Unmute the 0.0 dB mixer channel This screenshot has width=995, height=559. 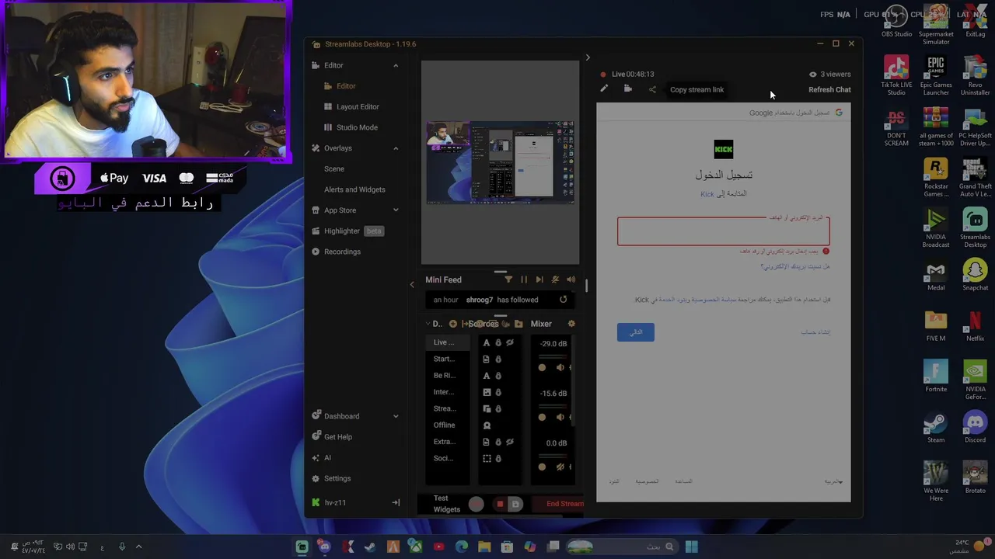click(x=560, y=467)
